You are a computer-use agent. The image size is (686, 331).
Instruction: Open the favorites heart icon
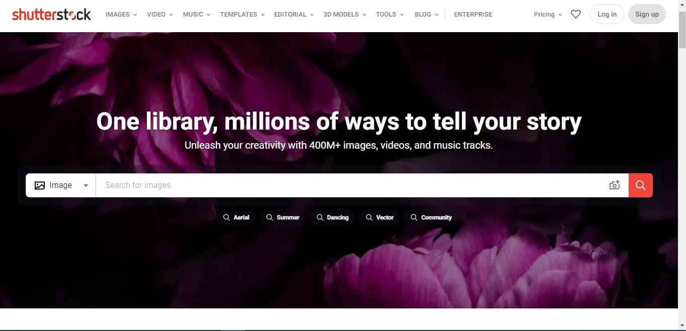click(576, 15)
